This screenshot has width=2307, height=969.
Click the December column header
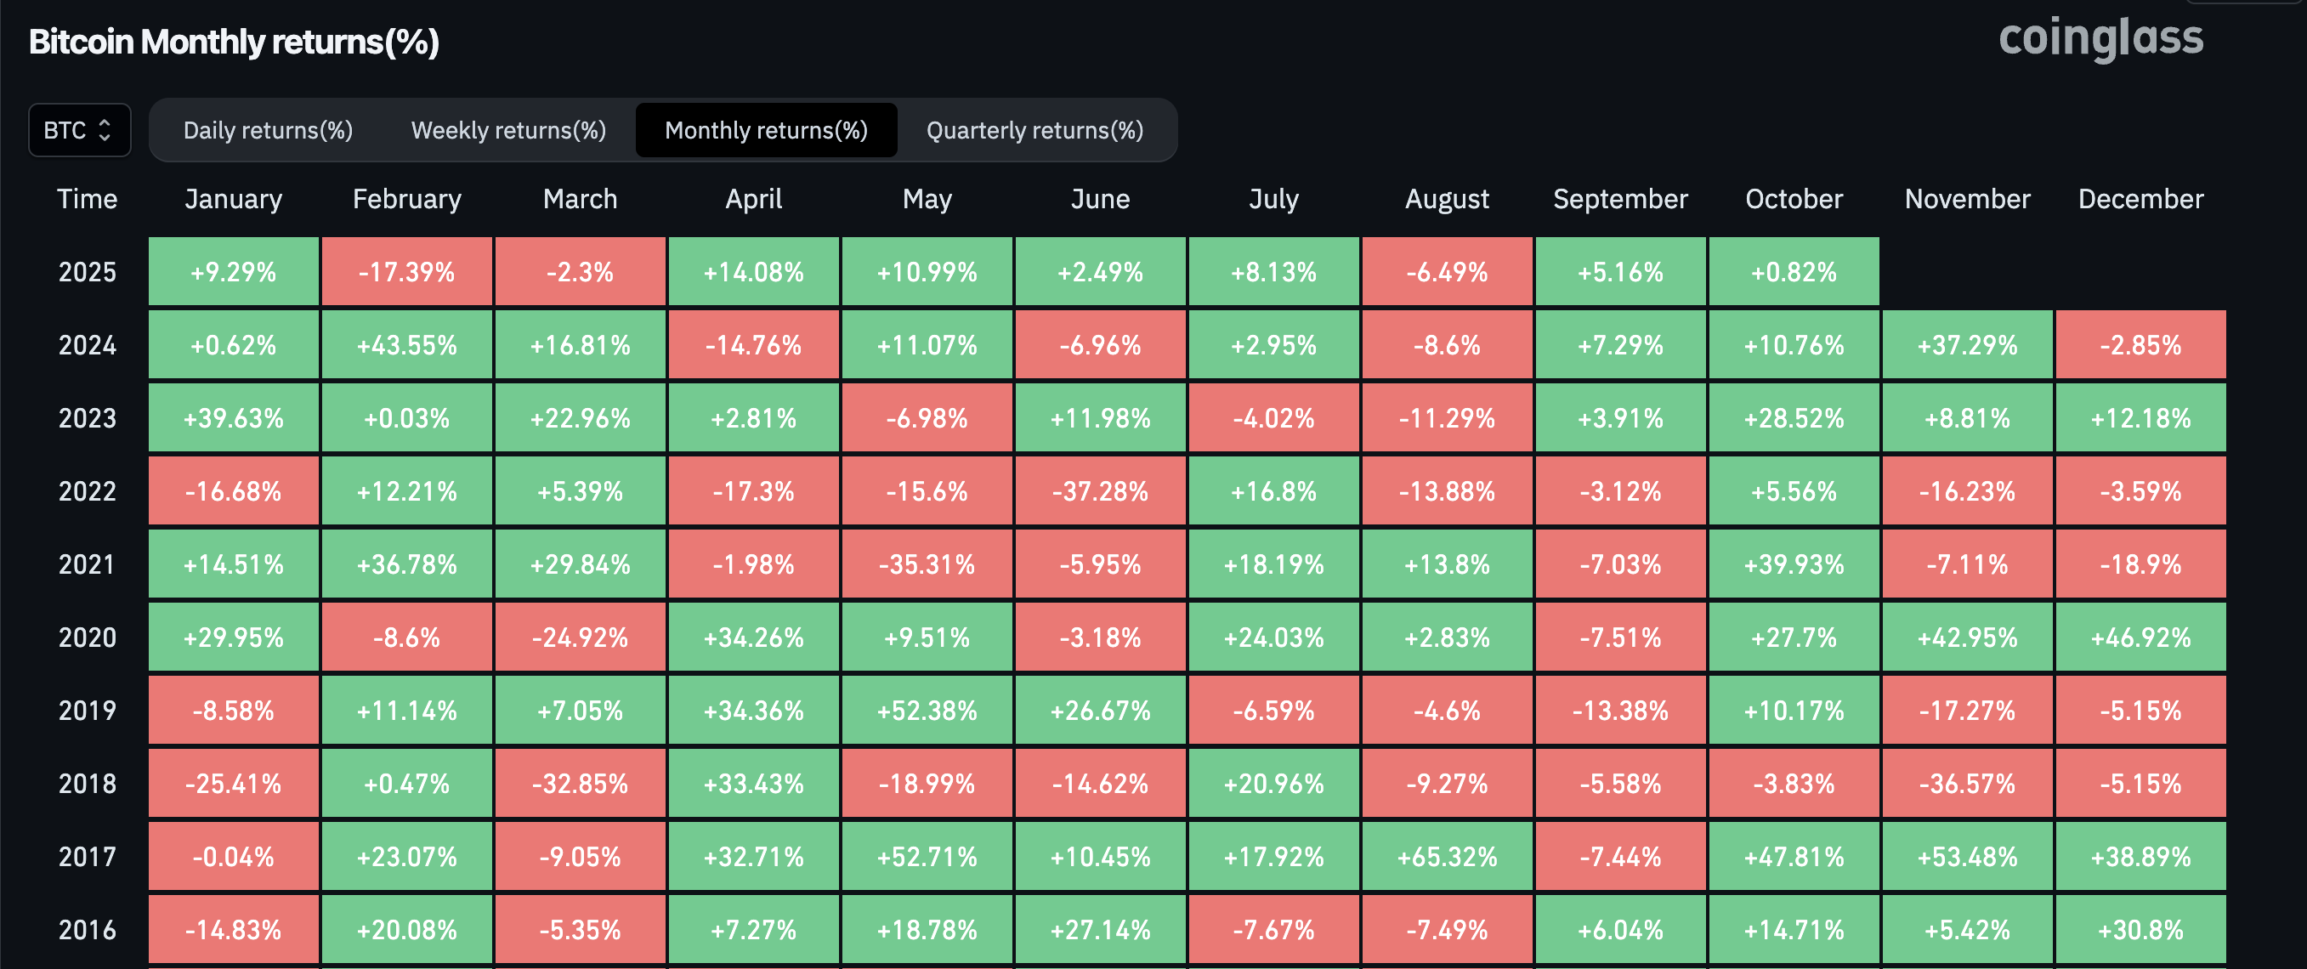tap(2140, 199)
